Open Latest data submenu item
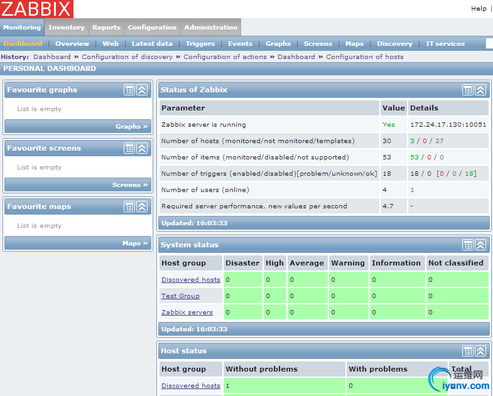This screenshot has width=493, height=396. tap(152, 44)
